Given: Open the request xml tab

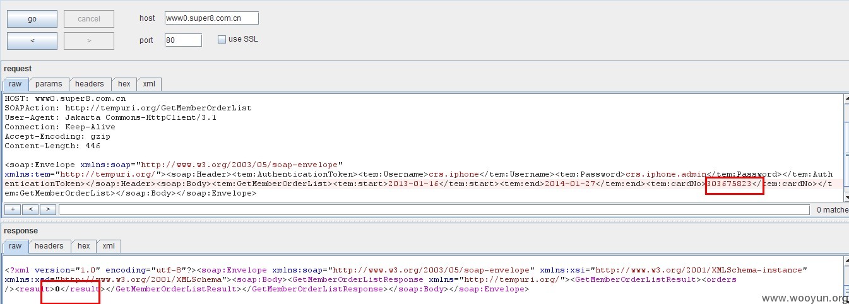Looking at the screenshot, I should 149,84.
